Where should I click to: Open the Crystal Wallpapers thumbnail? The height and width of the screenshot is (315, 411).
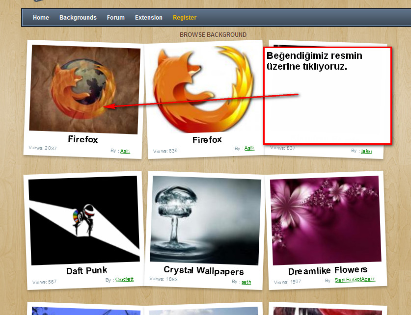point(205,220)
